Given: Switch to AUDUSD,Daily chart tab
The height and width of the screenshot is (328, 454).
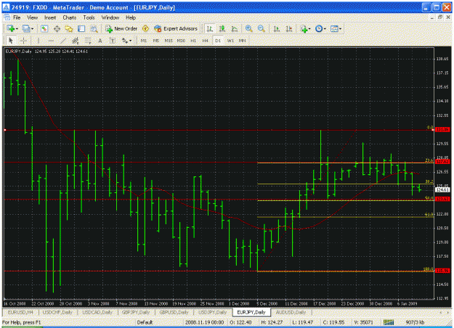Looking at the screenshot, I should click(x=291, y=312).
